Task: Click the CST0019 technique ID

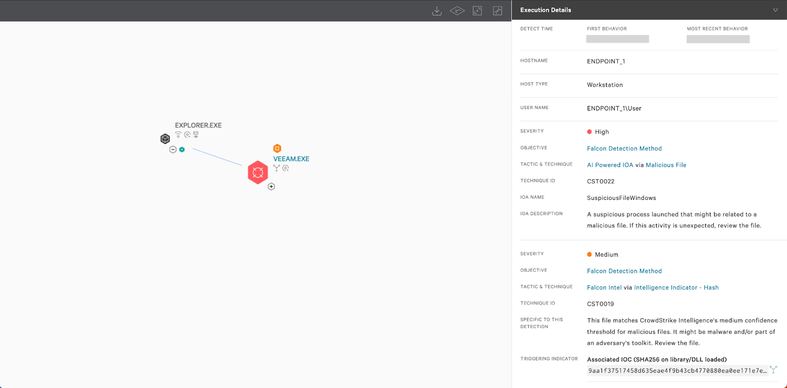Action: [x=601, y=304]
